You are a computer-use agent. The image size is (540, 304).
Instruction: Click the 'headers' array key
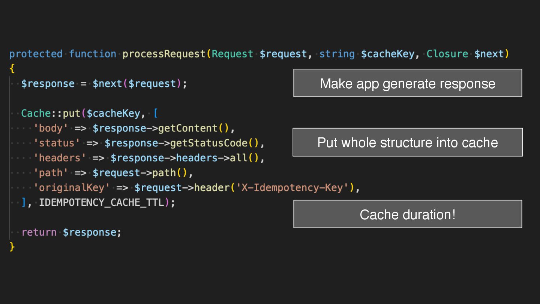tap(60, 158)
